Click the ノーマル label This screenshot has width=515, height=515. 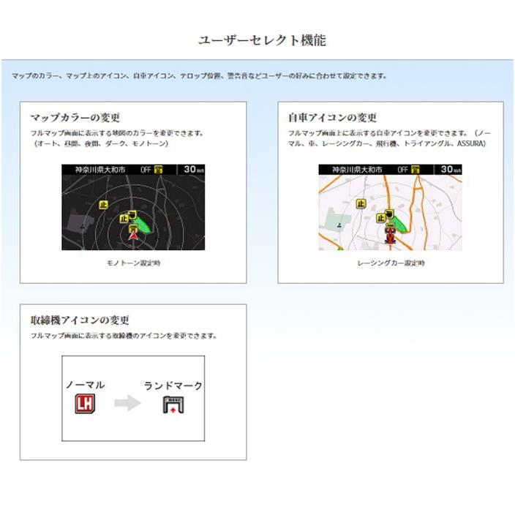(86, 385)
